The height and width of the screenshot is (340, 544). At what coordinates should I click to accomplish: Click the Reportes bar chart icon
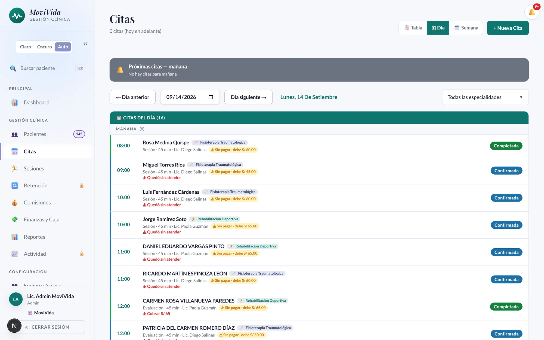(15, 237)
